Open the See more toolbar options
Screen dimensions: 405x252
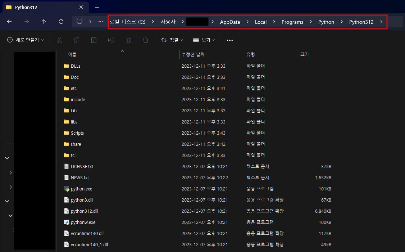click(x=229, y=40)
